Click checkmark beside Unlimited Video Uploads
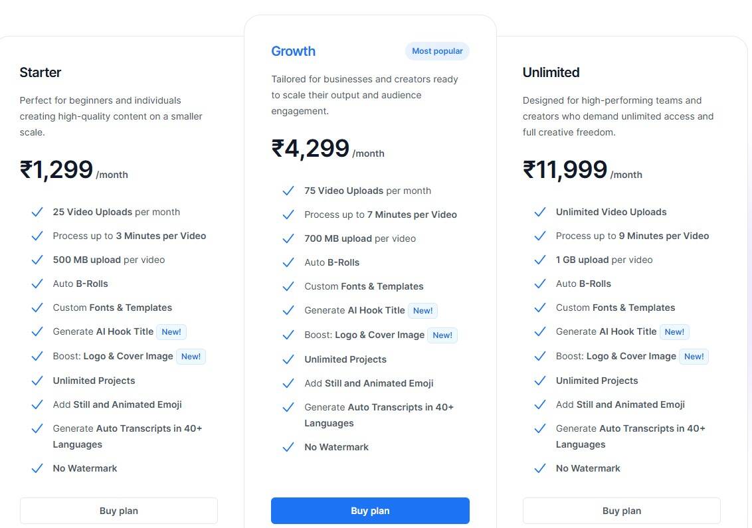 click(x=540, y=213)
